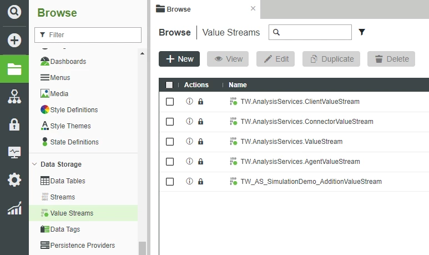Check the box for TW.AnalysisServices.ClientValueStream
Viewport: 429px width, 255px height.
pyautogui.click(x=170, y=102)
